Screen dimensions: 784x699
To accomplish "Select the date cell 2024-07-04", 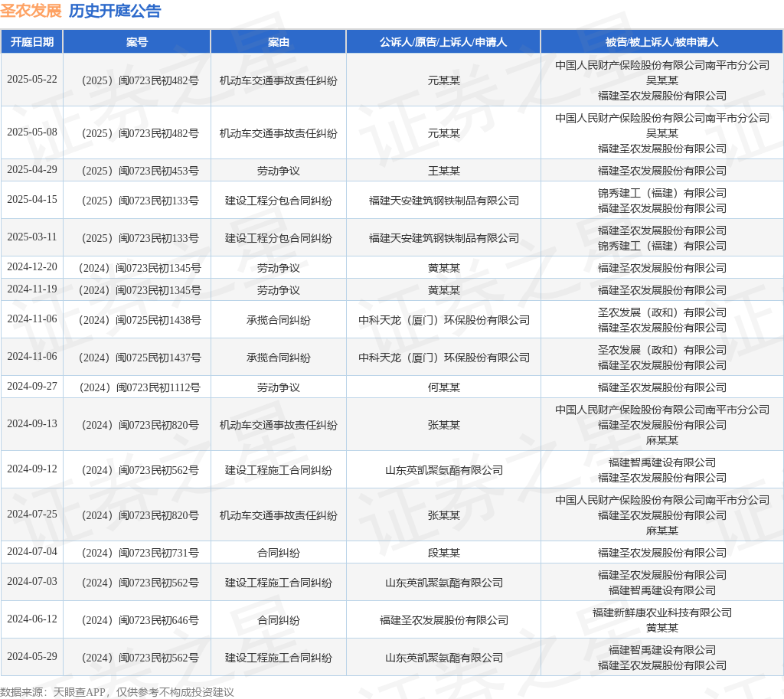I will [x=32, y=551].
